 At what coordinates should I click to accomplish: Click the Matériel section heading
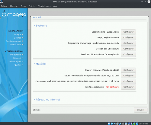pos(41,64)
